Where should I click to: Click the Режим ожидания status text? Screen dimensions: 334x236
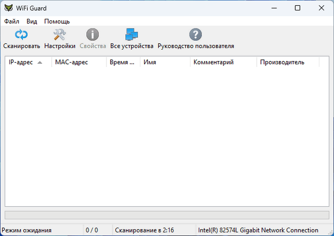[27, 230]
